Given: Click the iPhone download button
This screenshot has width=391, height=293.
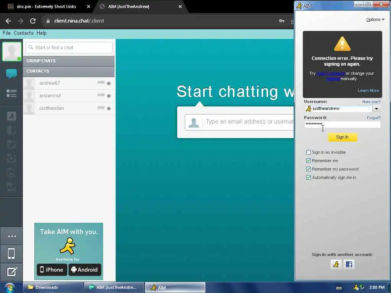Looking at the screenshot, I should click(52, 270).
